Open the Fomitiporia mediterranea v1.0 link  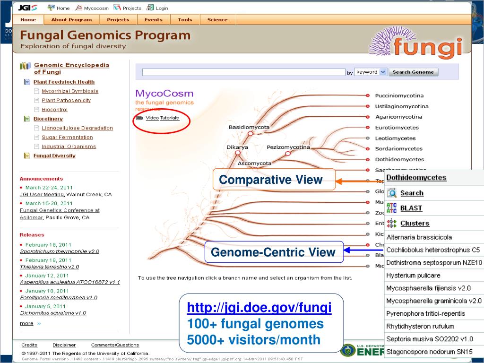point(58,298)
